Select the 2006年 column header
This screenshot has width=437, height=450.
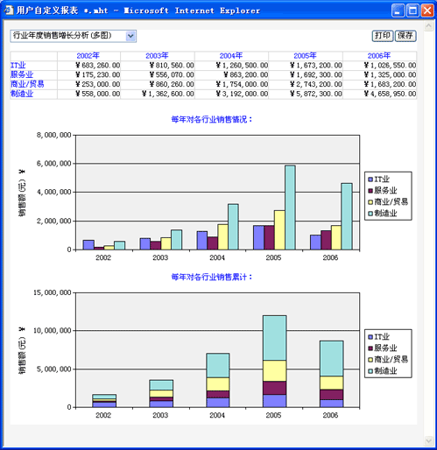(379, 55)
